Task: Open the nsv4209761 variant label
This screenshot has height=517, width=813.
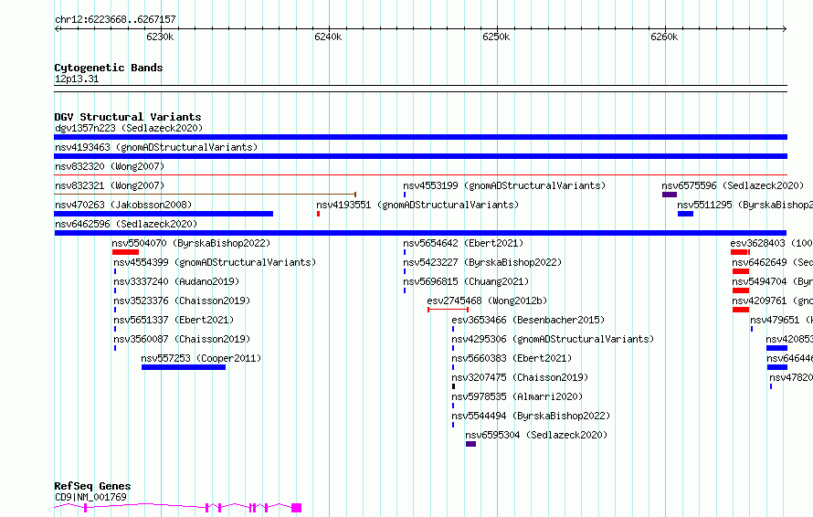Action: click(773, 301)
